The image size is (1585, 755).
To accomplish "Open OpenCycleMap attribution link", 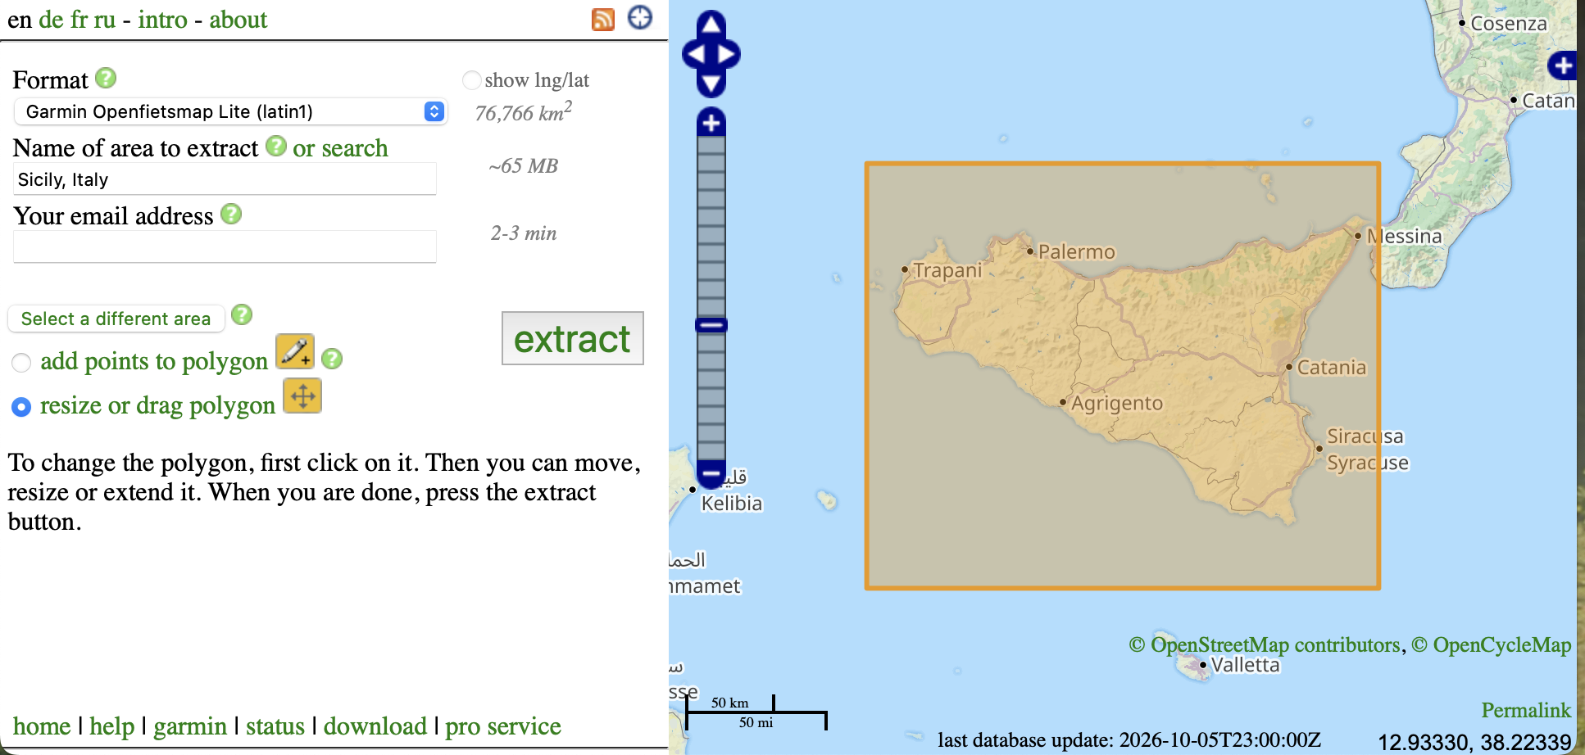I will pos(1502,644).
